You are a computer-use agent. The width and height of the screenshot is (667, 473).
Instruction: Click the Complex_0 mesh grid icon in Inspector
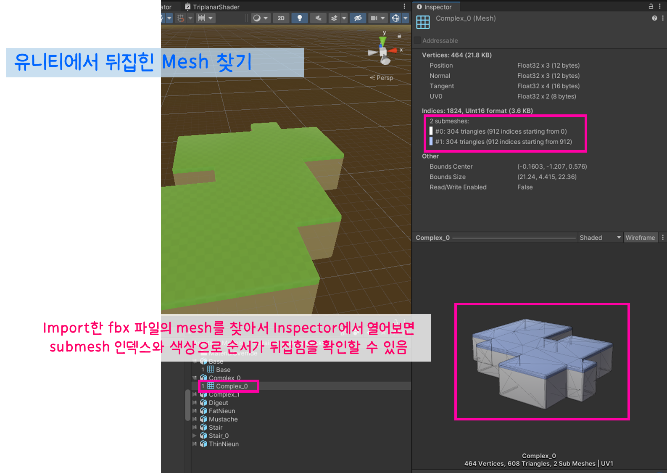(x=423, y=22)
